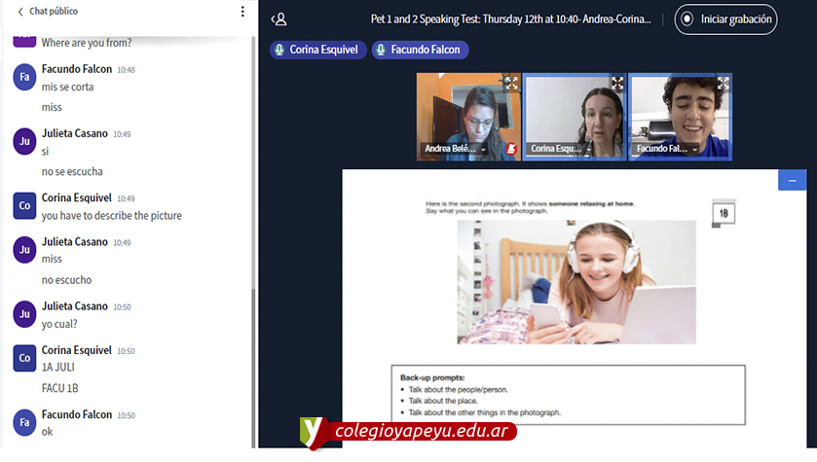Click the user list toggle icon
817x462 pixels.
[279, 18]
